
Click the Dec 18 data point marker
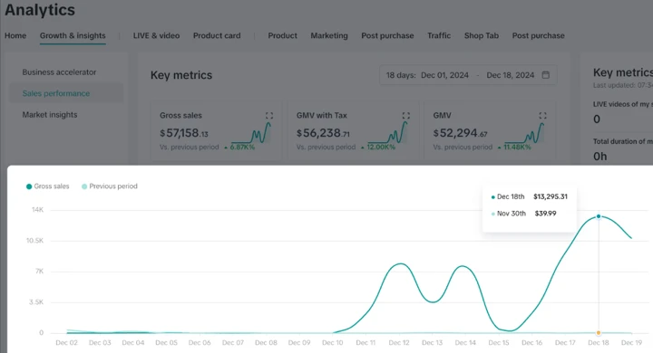pos(599,216)
